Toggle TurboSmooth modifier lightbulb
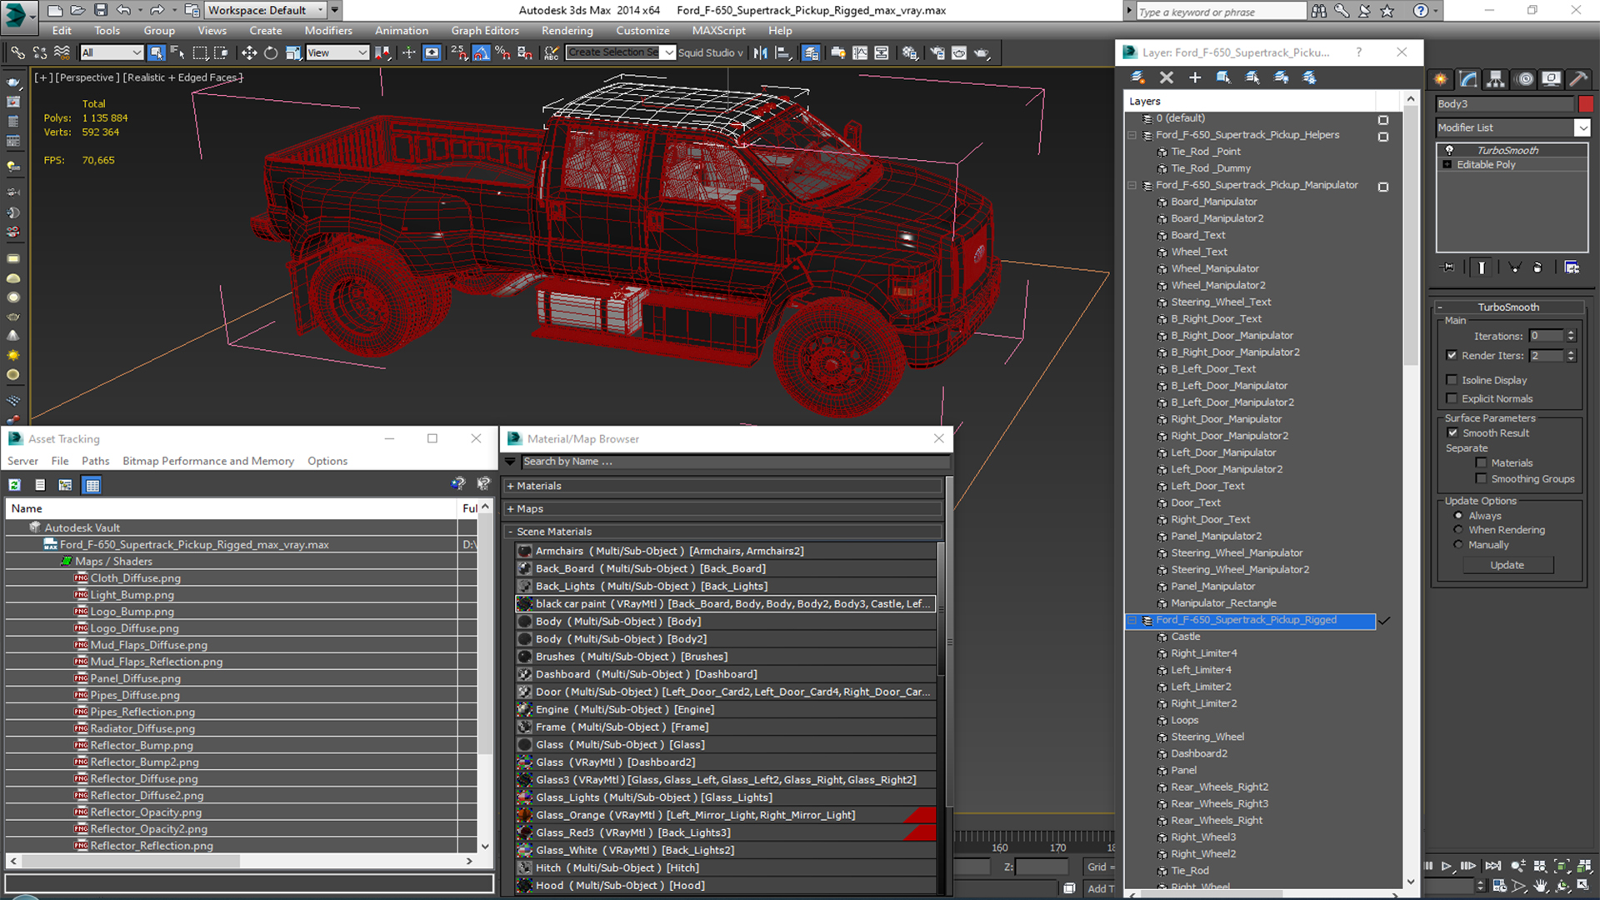The image size is (1600, 900). click(1449, 150)
